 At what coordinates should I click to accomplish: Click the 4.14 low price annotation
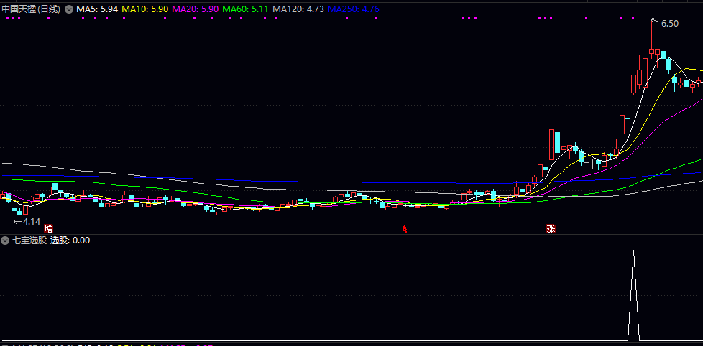31,222
